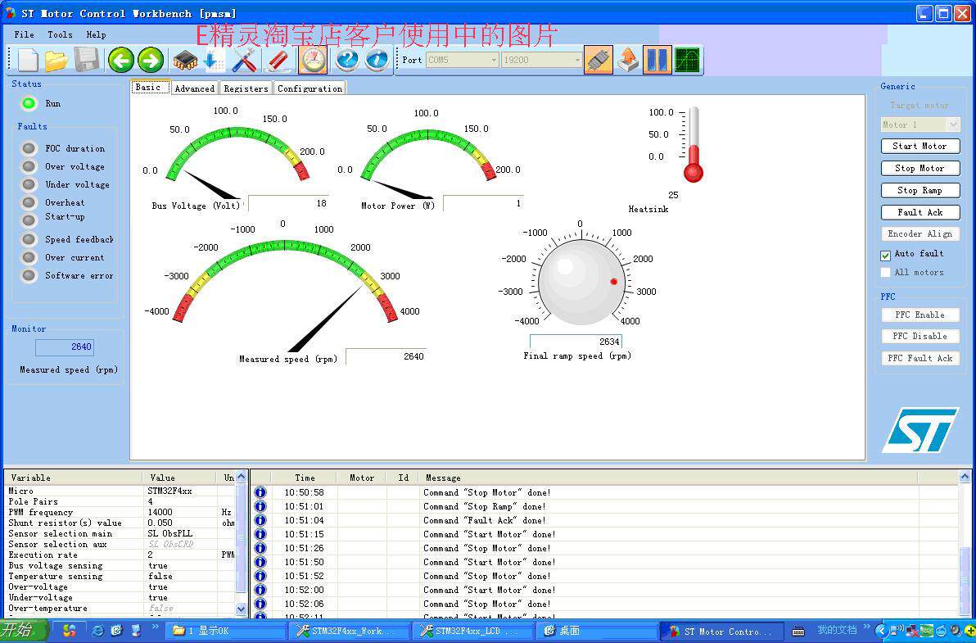Open the Tools menu
Screen dimensions: 976x643
coord(60,35)
